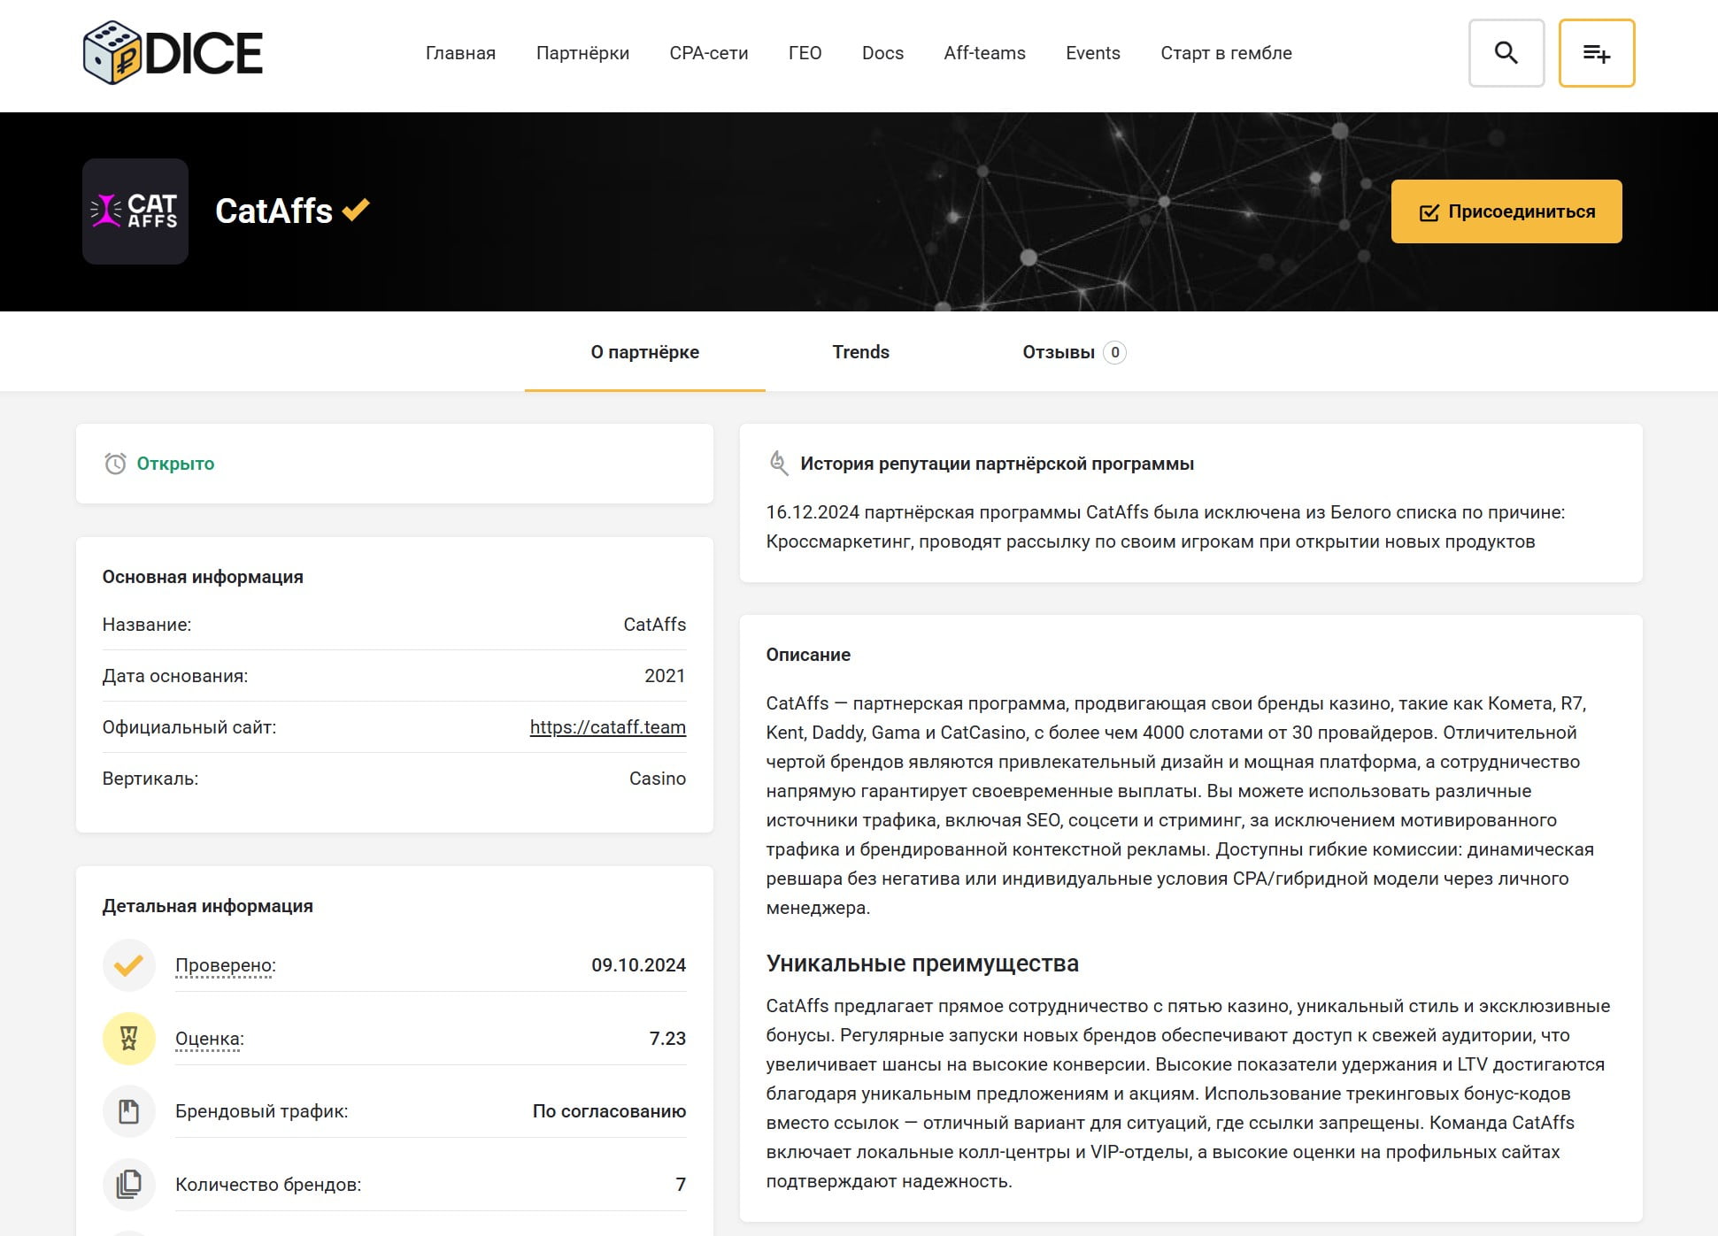Open Docs menu item
Viewport: 1718px width, 1236px height.
(882, 53)
